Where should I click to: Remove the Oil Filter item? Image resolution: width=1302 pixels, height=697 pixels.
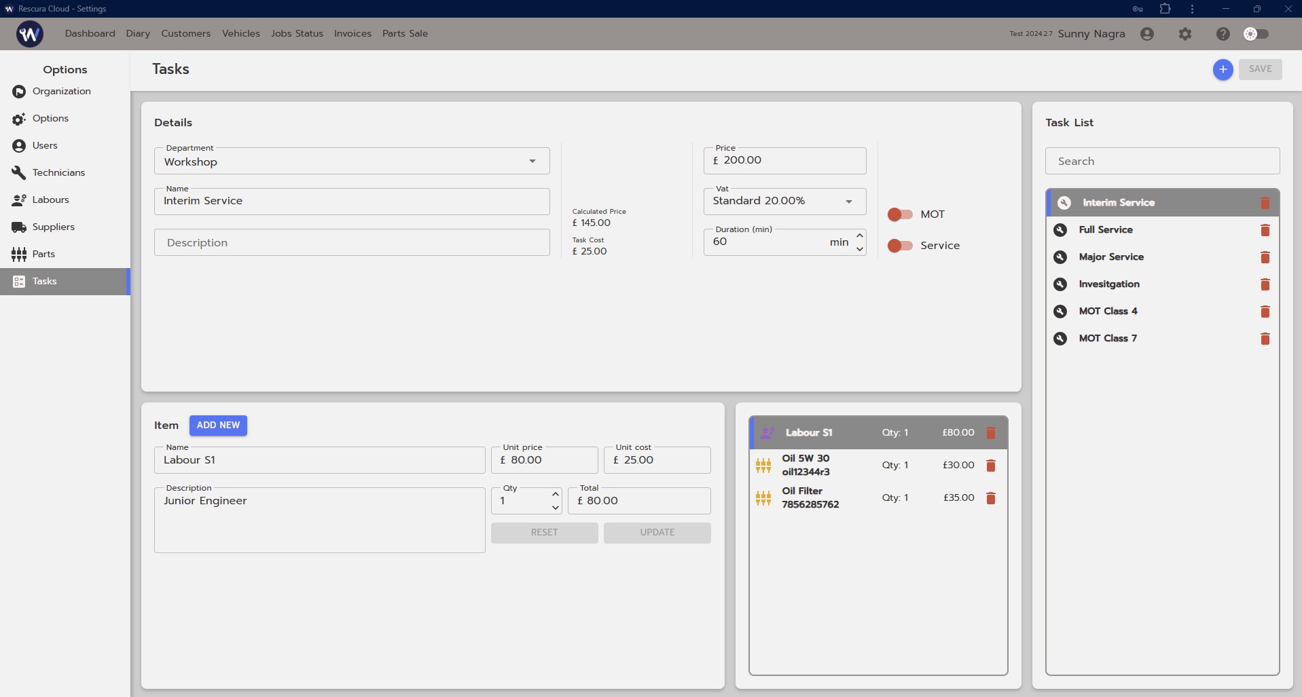[x=991, y=498]
